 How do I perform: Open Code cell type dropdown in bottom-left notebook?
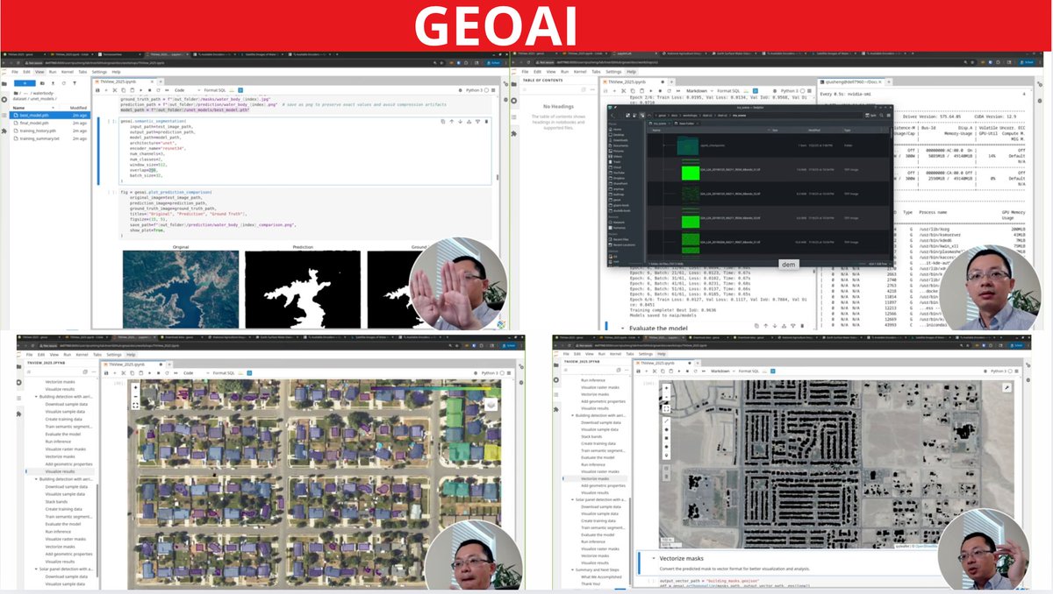point(196,373)
